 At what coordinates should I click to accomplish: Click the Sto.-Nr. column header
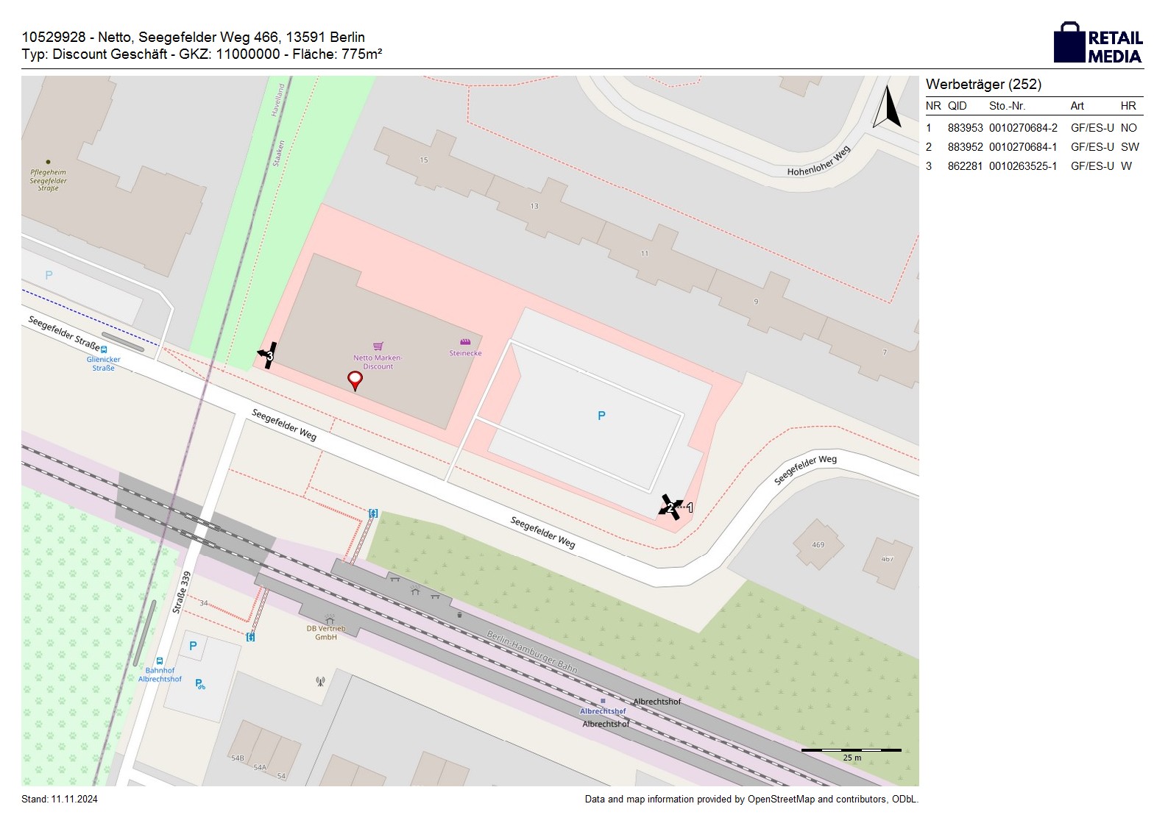point(1007,106)
